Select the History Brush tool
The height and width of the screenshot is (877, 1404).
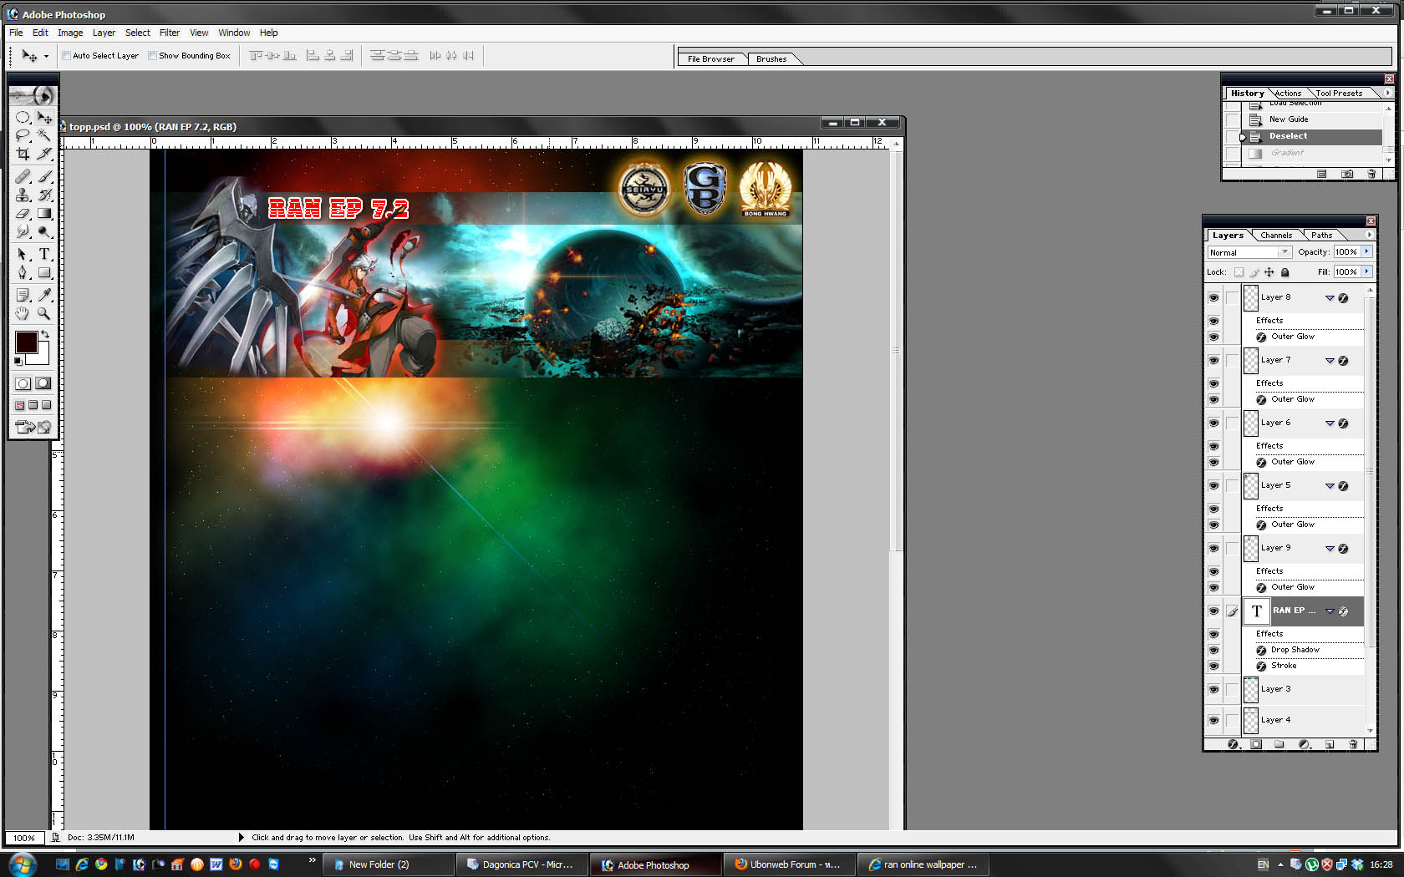pyautogui.click(x=44, y=195)
